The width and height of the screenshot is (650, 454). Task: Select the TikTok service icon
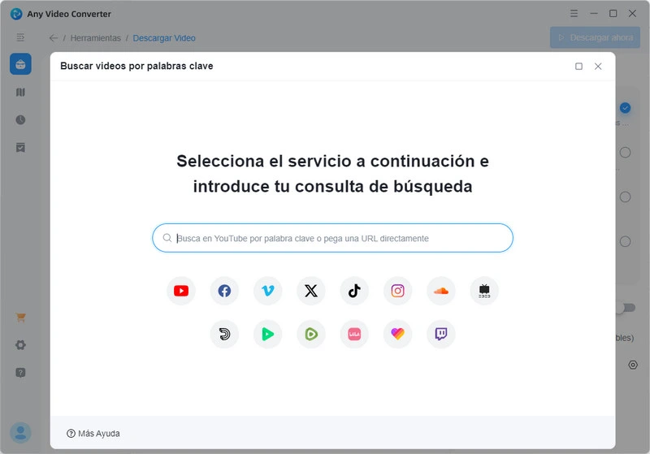(x=354, y=291)
